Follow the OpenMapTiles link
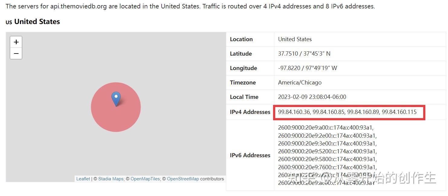448x196 pixels. click(145, 179)
